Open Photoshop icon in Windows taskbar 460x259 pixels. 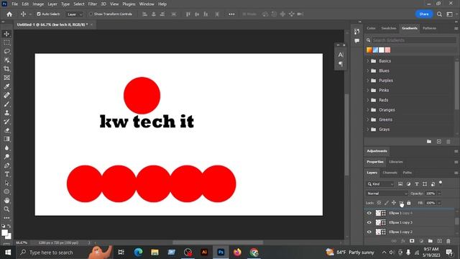coord(221,252)
